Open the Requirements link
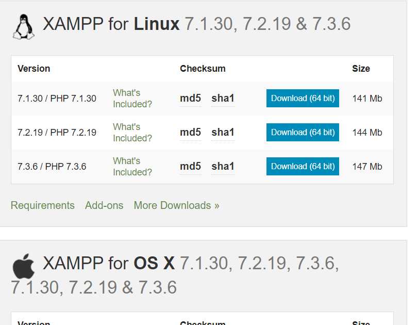 point(43,205)
